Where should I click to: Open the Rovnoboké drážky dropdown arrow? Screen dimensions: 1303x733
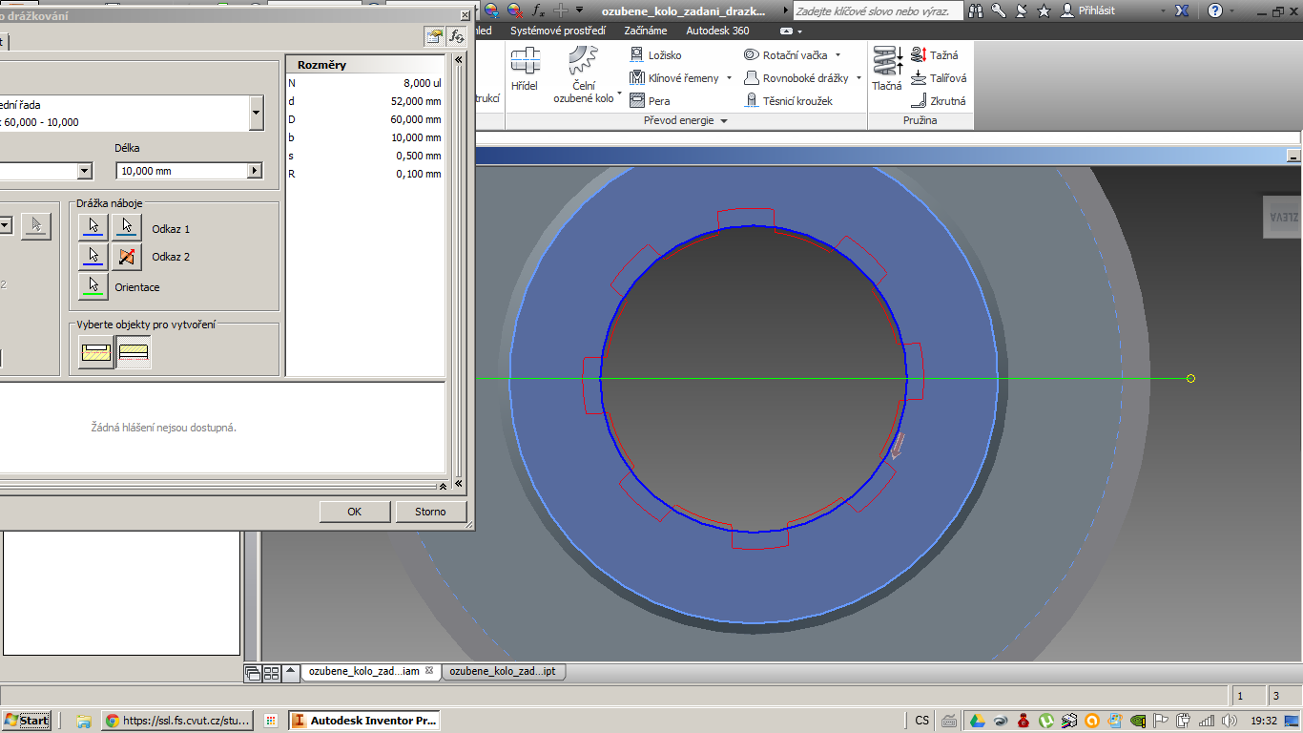click(x=858, y=78)
